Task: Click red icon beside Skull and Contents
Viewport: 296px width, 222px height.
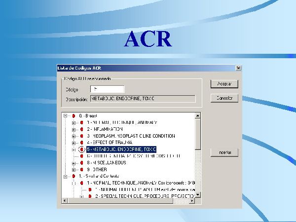Action: 74,176
